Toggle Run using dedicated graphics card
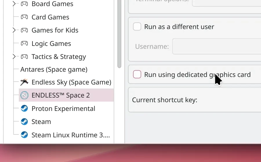This screenshot has width=261, height=162. tap(137, 75)
